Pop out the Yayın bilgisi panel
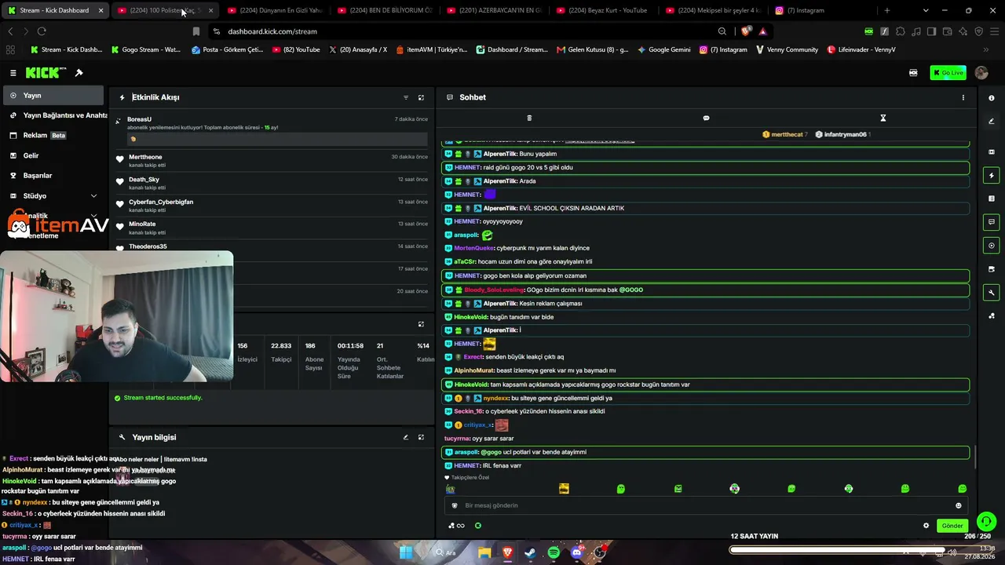Viewport: 1005px width, 565px height. (x=421, y=437)
